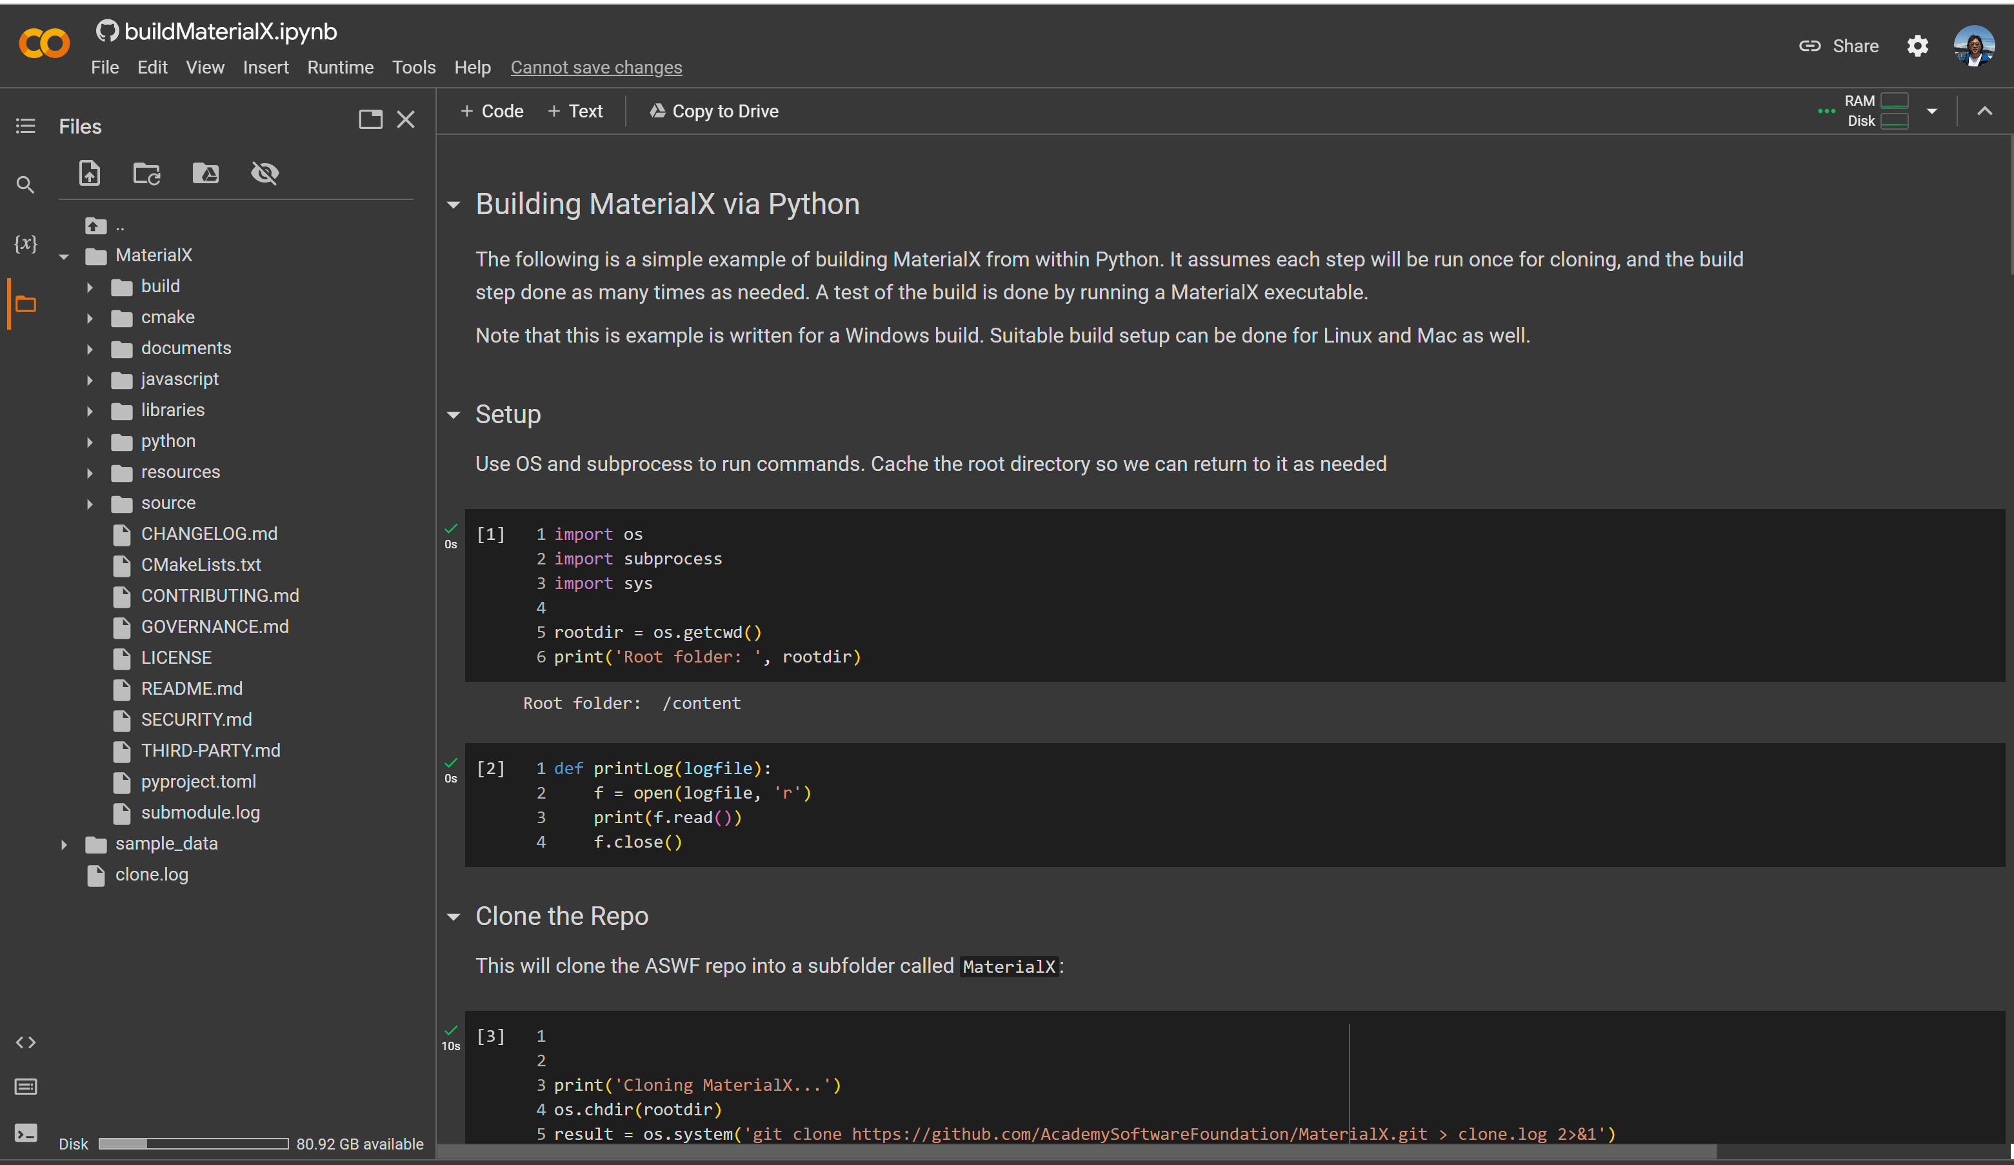Open the code snippets panel icon
Image resolution: width=2014 pixels, height=1165 pixels.
(x=25, y=1042)
